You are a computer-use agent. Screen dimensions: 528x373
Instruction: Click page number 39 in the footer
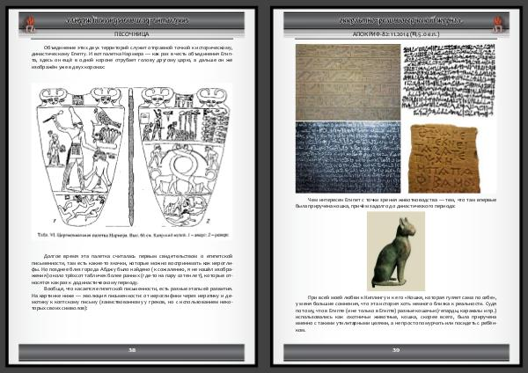click(x=395, y=350)
